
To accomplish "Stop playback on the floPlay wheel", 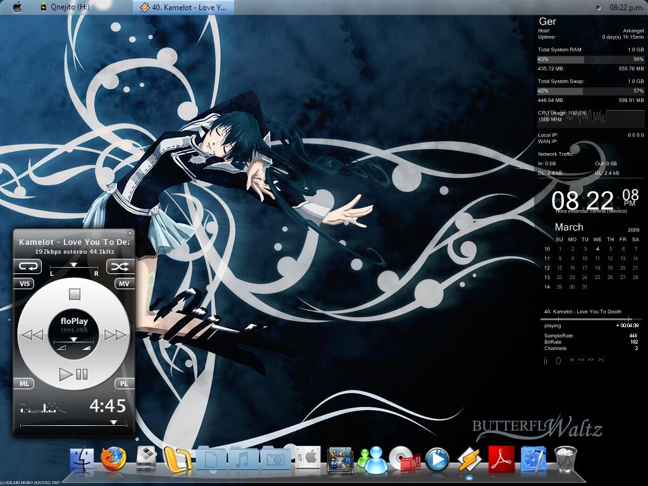I will pos(75,294).
